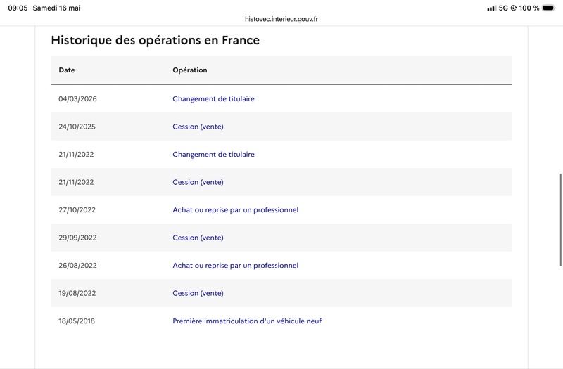This screenshot has width=563, height=369.
Task: Open the 21/11/2022 Changement de titulaire link
Action: coord(213,154)
